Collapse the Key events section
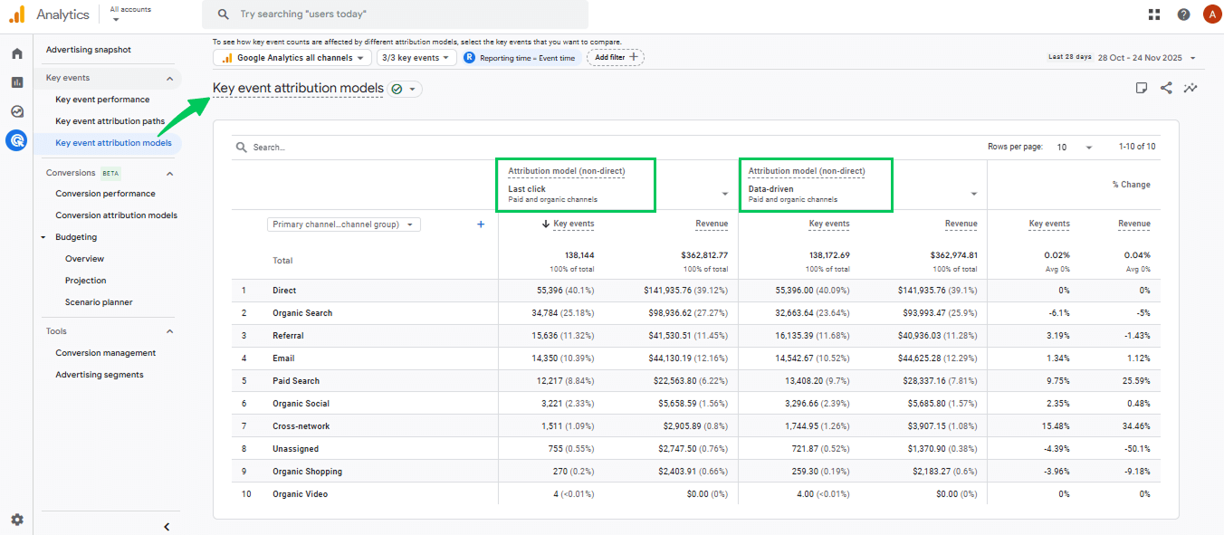Screen dimensions: 1224x535 click(169, 79)
